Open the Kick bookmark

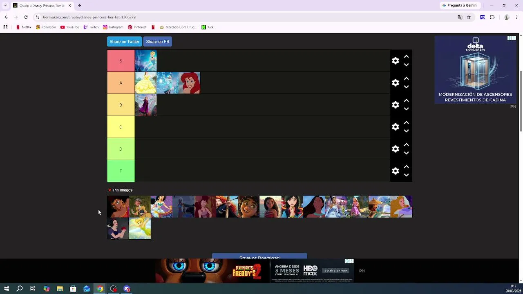[208, 27]
